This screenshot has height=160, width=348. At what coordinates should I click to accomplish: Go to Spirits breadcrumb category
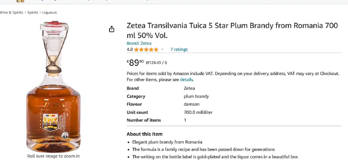coord(33,13)
